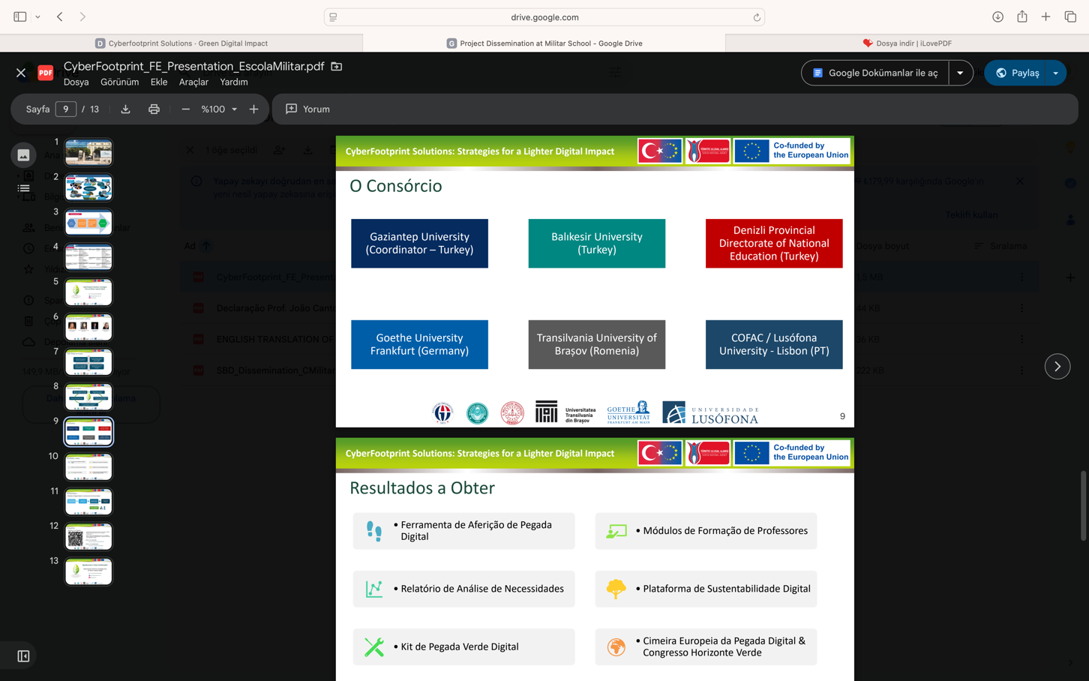Zoom in with the plus icon

pyautogui.click(x=253, y=109)
